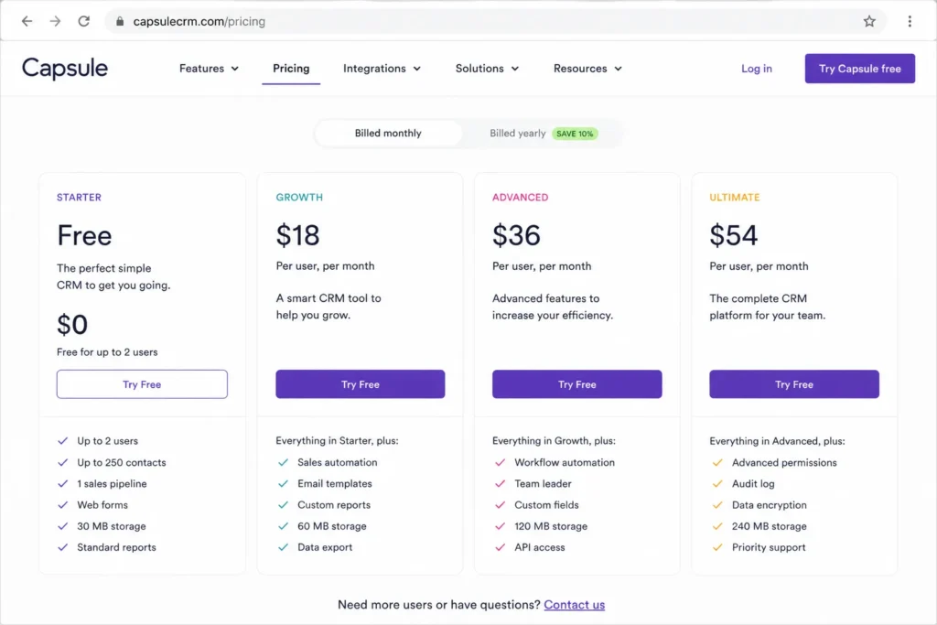Click checkmark beside Sales automation
This screenshot has height=625, width=937.
[284, 462]
